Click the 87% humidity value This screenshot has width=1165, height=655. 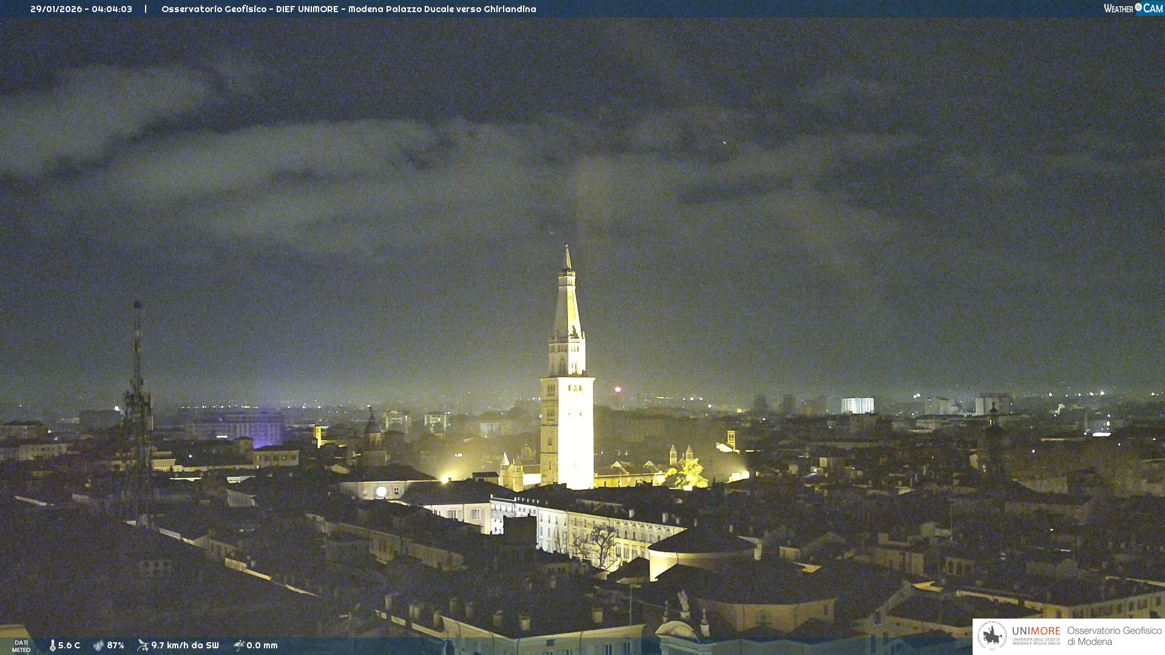(115, 645)
